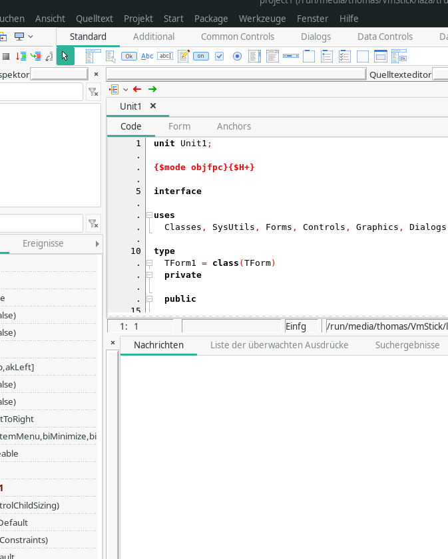Open the Ereignisse inspector tab
Screen dimensions: 448x559
click(x=43, y=243)
